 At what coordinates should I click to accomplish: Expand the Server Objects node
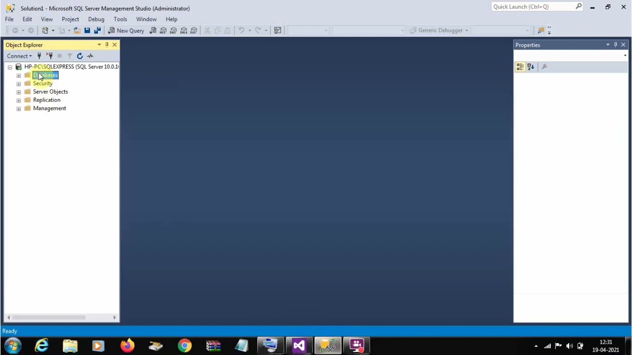tap(19, 92)
